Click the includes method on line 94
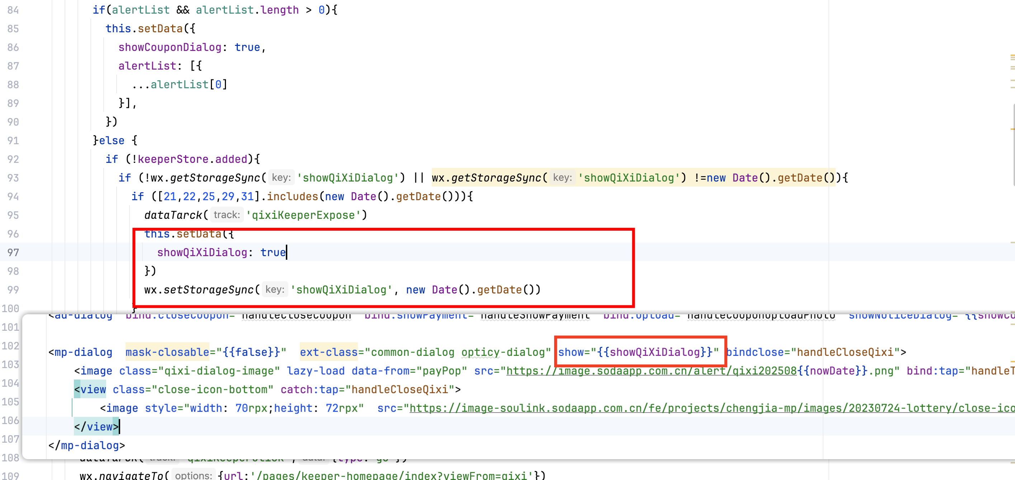Viewport: 1015px width, 480px height. (x=292, y=197)
